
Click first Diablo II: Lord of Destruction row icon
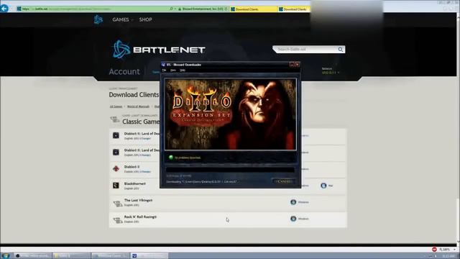pos(116,135)
